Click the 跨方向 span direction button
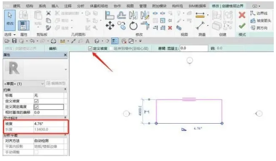Screen dimensions: 276x161 pos(259,28)
